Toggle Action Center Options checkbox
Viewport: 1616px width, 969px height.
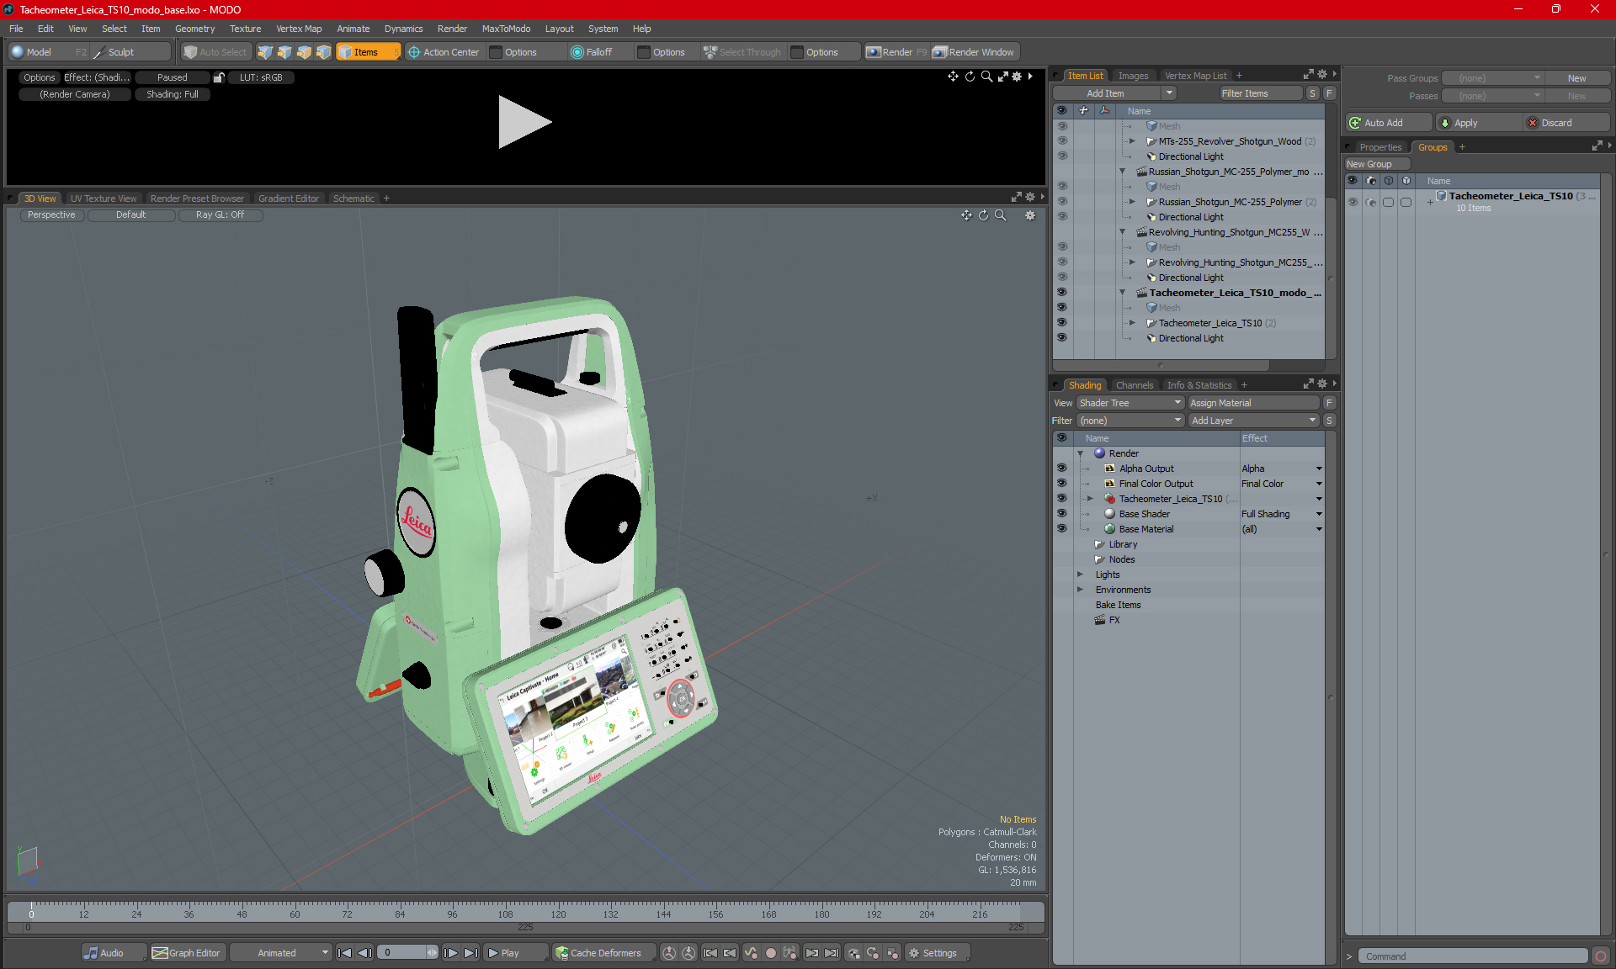click(x=496, y=52)
